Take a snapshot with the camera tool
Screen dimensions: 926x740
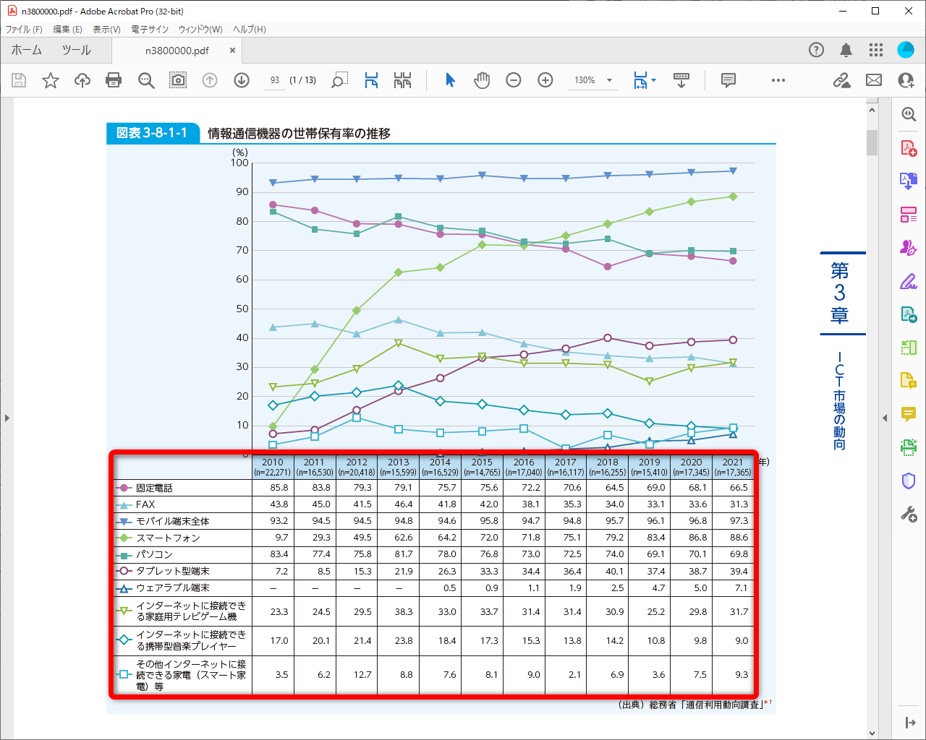(178, 80)
